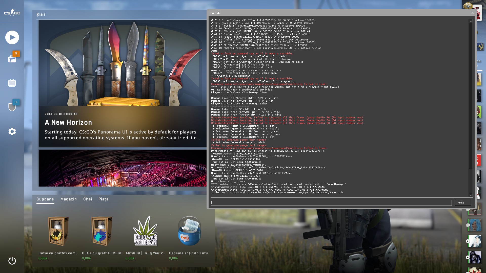Click the Trimite button in console
The width and height of the screenshot is (486, 273).
[462, 203]
